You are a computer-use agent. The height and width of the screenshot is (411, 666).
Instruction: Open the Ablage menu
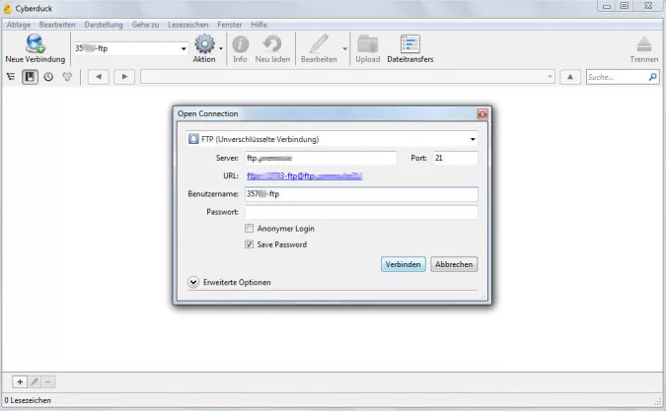[x=19, y=25]
